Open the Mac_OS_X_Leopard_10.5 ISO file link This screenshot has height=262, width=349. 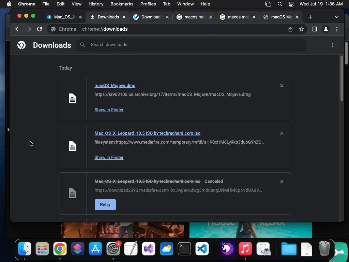click(147, 133)
